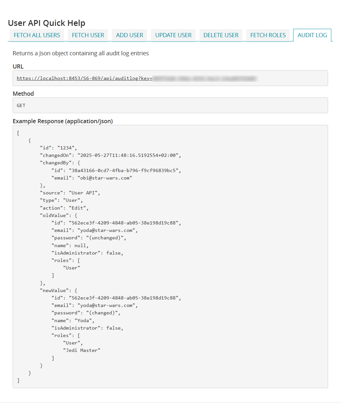Open the DELETE USER tab
This screenshot has width=341, height=403.
[x=221, y=35]
